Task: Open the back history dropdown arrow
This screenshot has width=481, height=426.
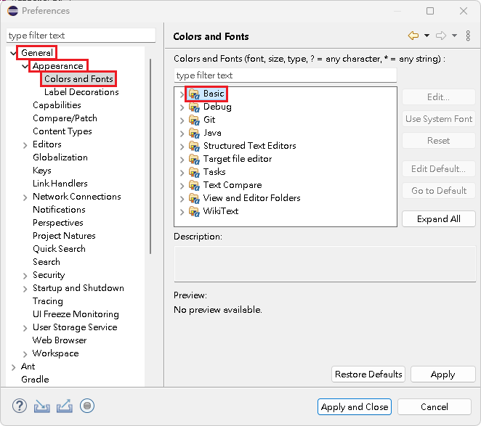Action: (427, 36)
